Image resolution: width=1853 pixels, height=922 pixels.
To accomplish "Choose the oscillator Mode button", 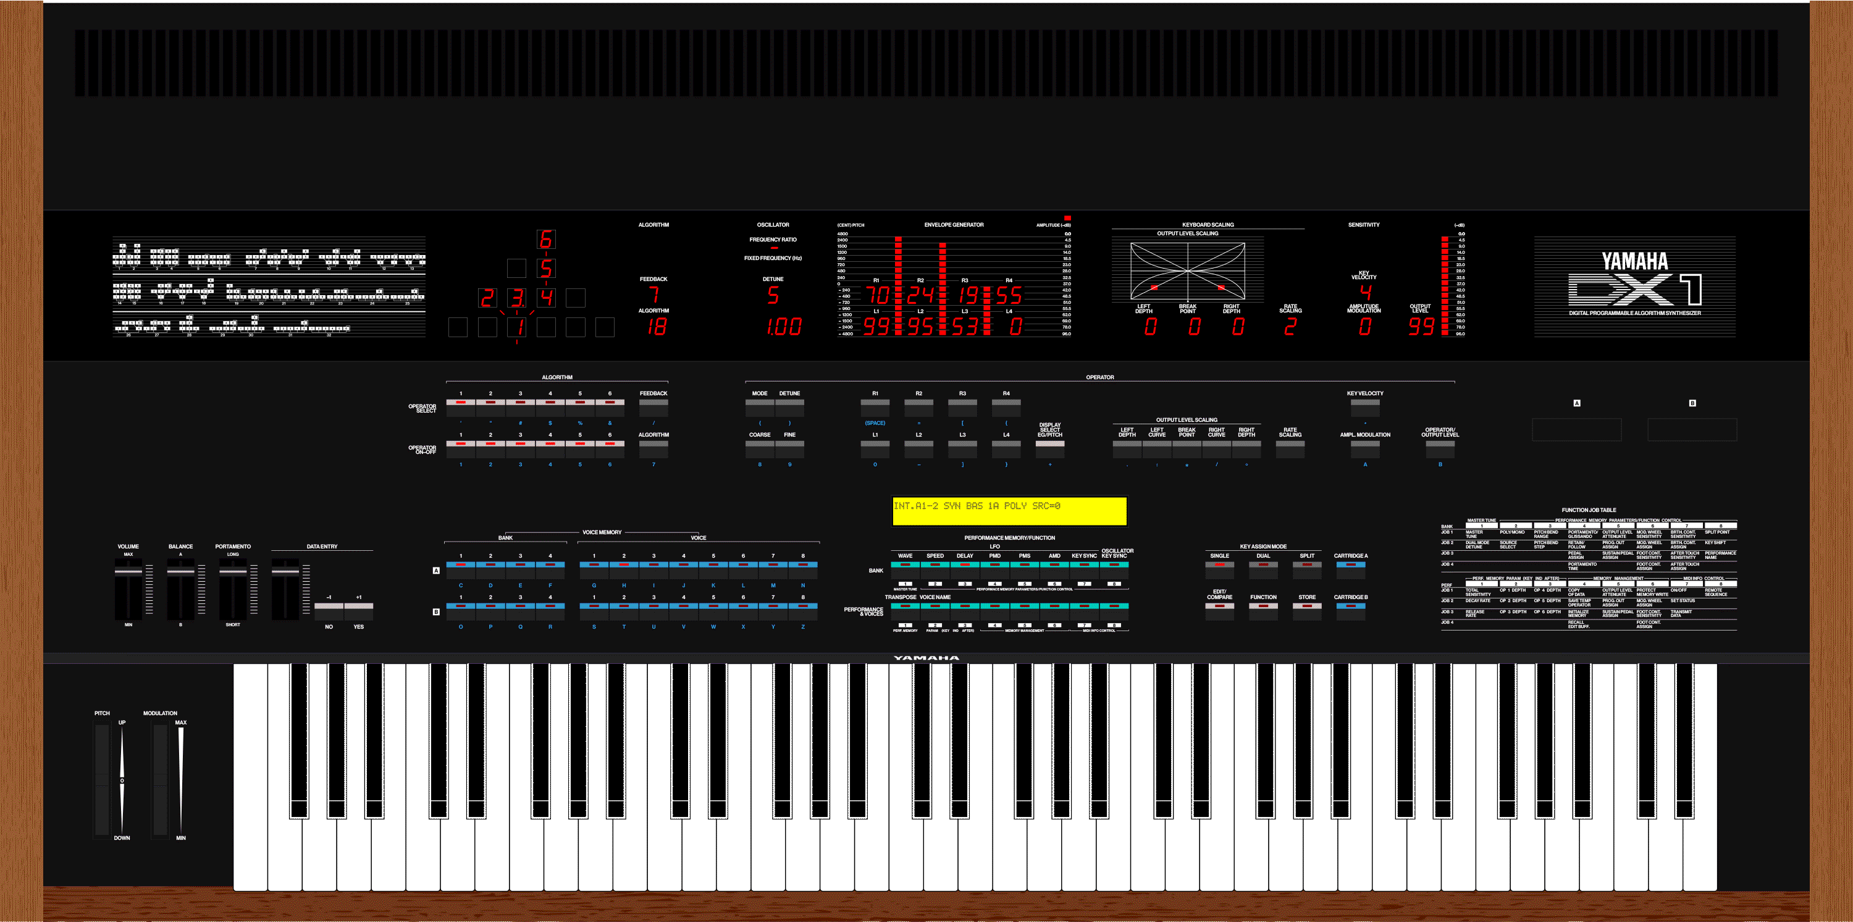I will click(x=760, y=407).
